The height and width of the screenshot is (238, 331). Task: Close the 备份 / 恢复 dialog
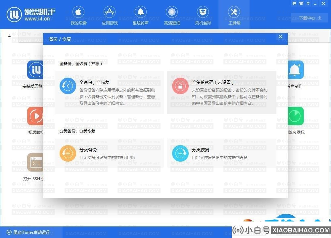click(280, 36)
